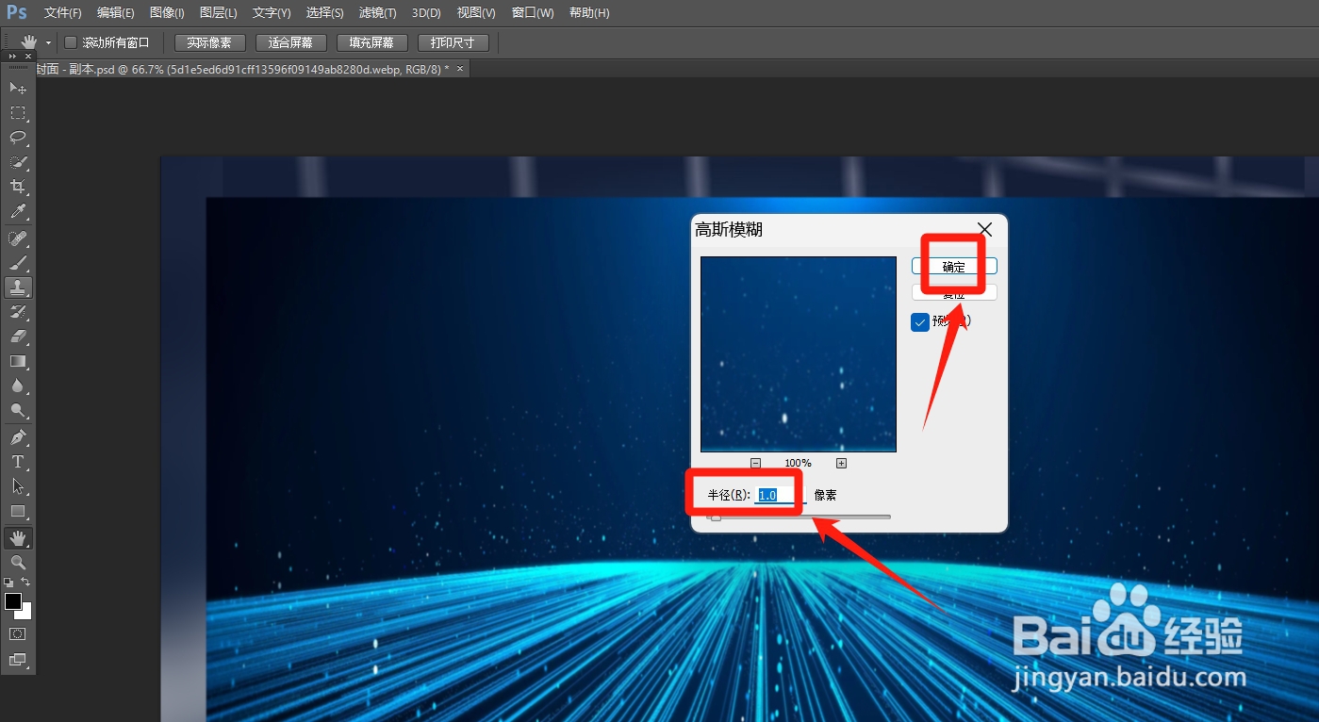
Task: Select the Clone Stamp tool
Action: 18,287
